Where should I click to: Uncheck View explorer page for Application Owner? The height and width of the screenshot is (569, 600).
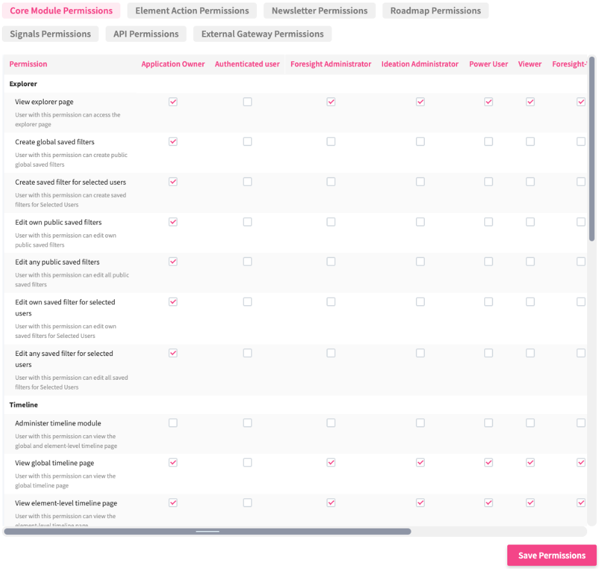173,102
